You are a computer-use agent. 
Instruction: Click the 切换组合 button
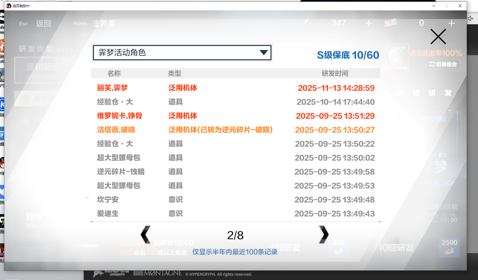[443, 64]
